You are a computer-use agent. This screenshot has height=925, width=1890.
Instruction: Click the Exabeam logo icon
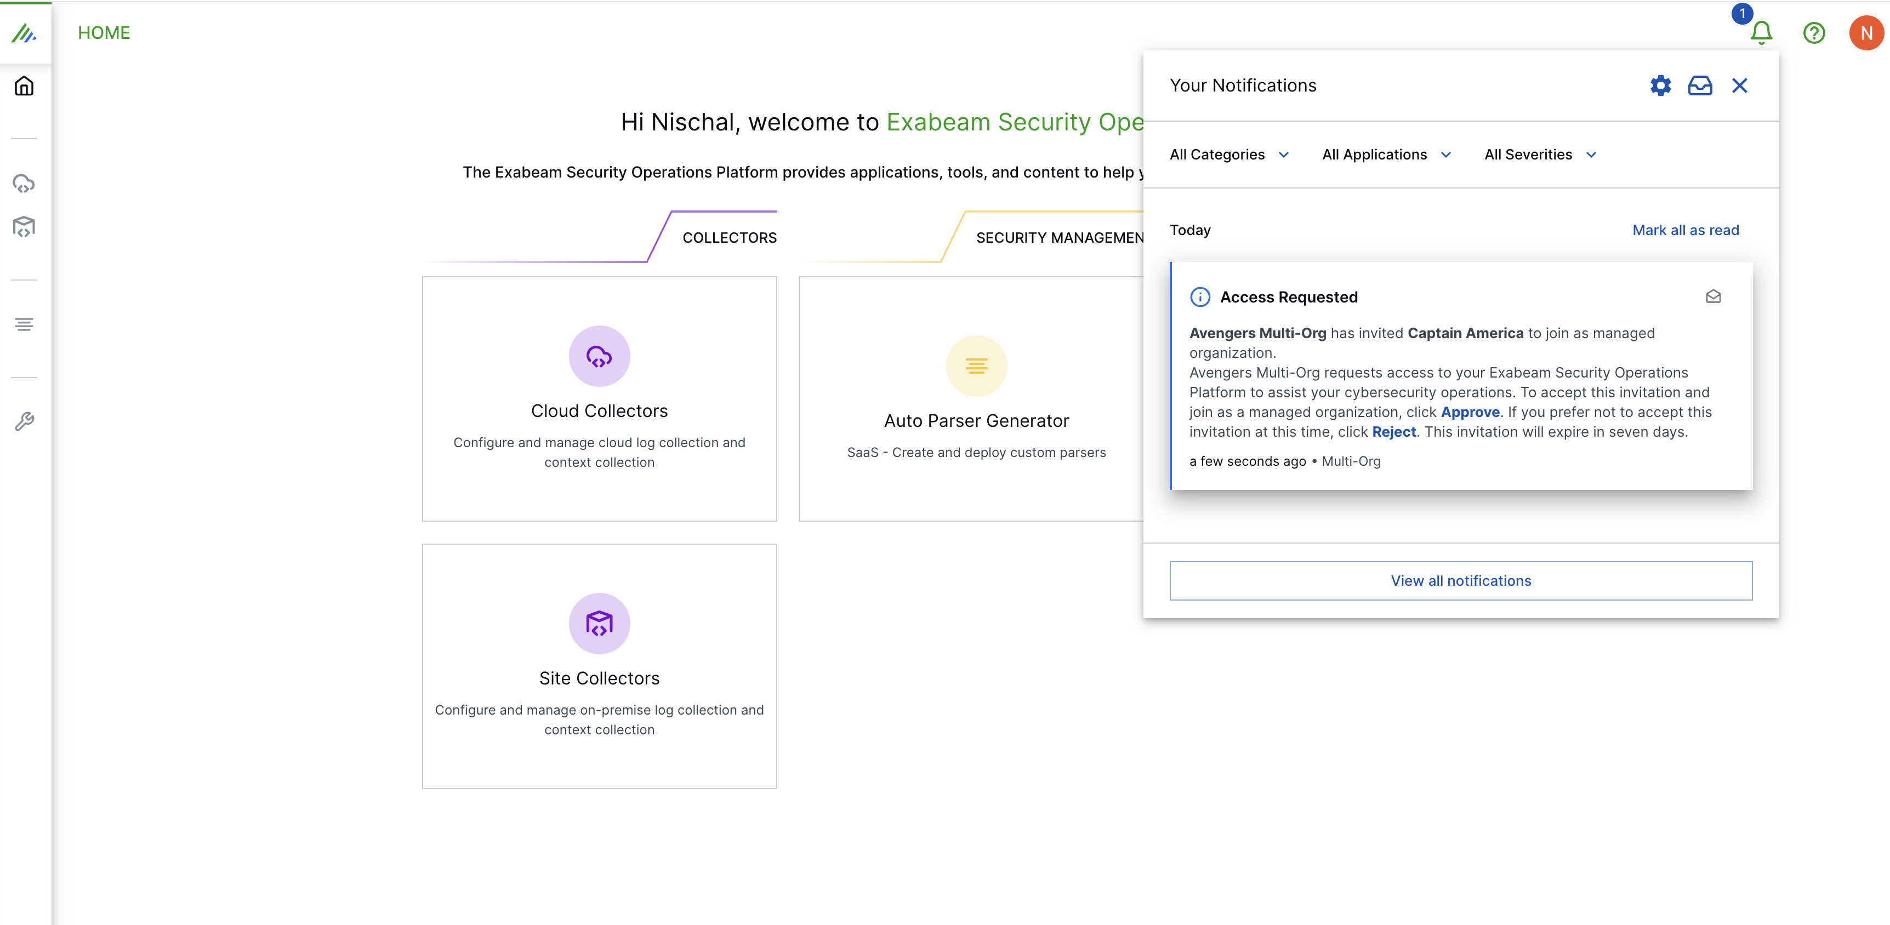tap(24, 33)
